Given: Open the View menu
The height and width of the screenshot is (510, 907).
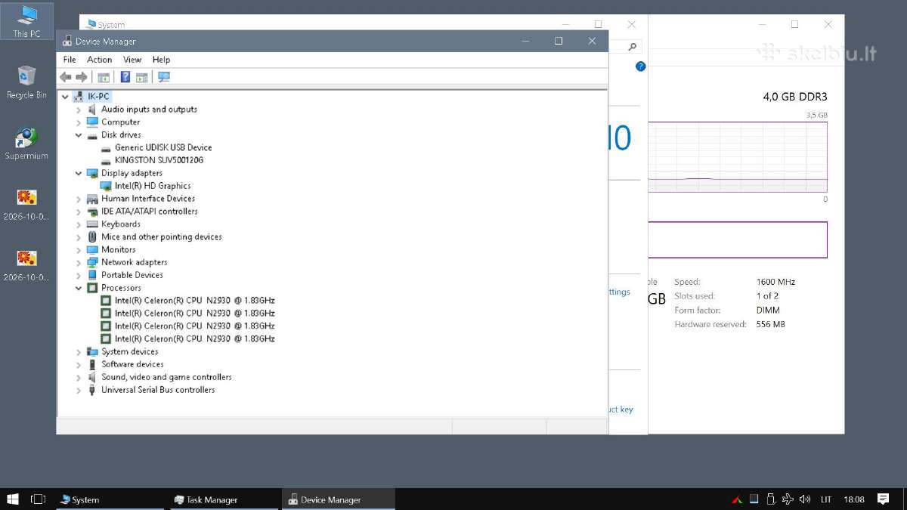Looking at the screenshot, I should tap(132, 60).
